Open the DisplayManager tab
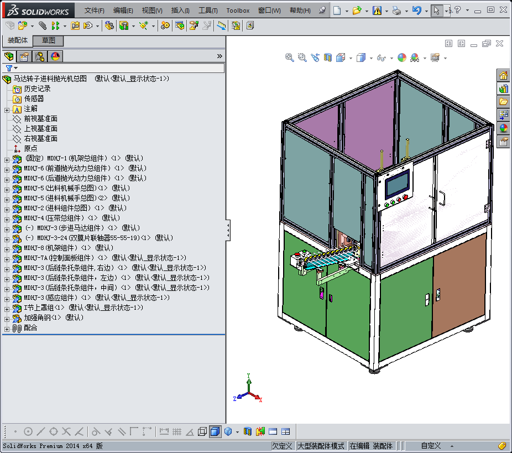Screen dimensions: 512x453 point(55,56)
